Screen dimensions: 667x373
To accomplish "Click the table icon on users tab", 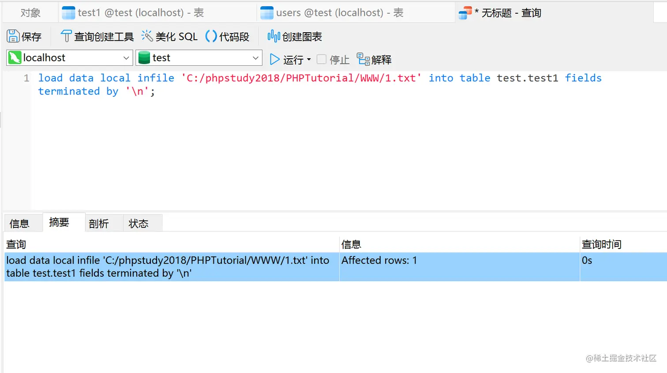I will click(x=267, y=13).
